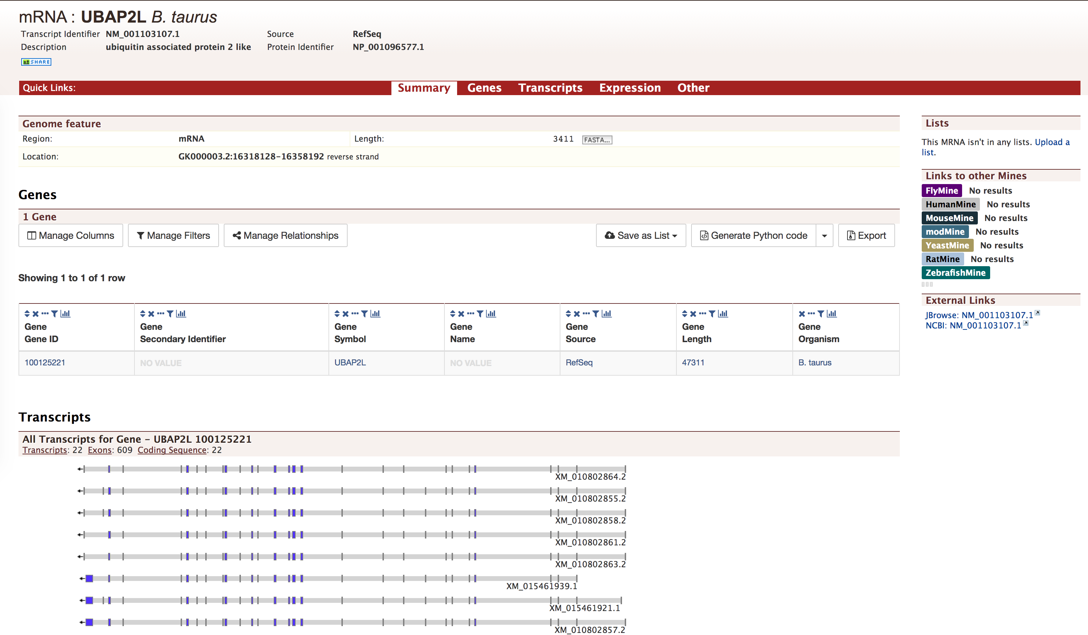Switch to the Transcripts quick link tab
This screenshot has height=635, width=1088.
[550, 88]
